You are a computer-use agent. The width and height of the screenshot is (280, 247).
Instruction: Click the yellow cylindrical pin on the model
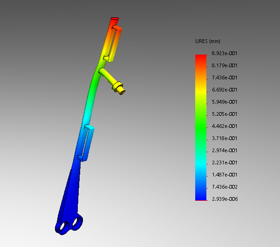[x=112, y=81]
